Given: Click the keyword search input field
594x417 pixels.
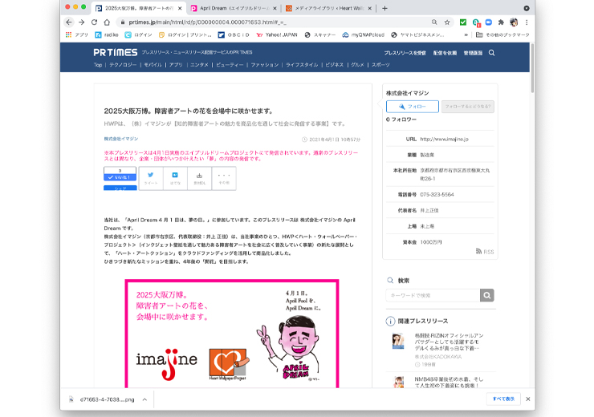Looking at the screenshot, I should tap(433, 296).
